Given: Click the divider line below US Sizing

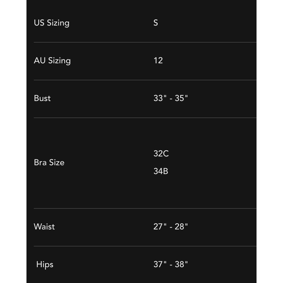Looking at the screenshot, I should pos(145,42).
